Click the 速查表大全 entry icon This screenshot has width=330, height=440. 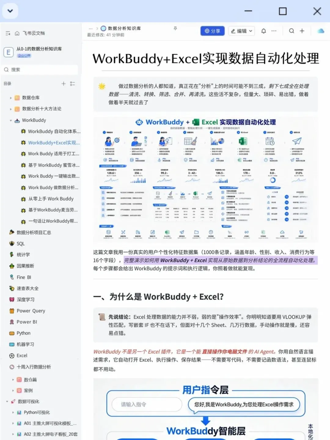click(12, 288)
